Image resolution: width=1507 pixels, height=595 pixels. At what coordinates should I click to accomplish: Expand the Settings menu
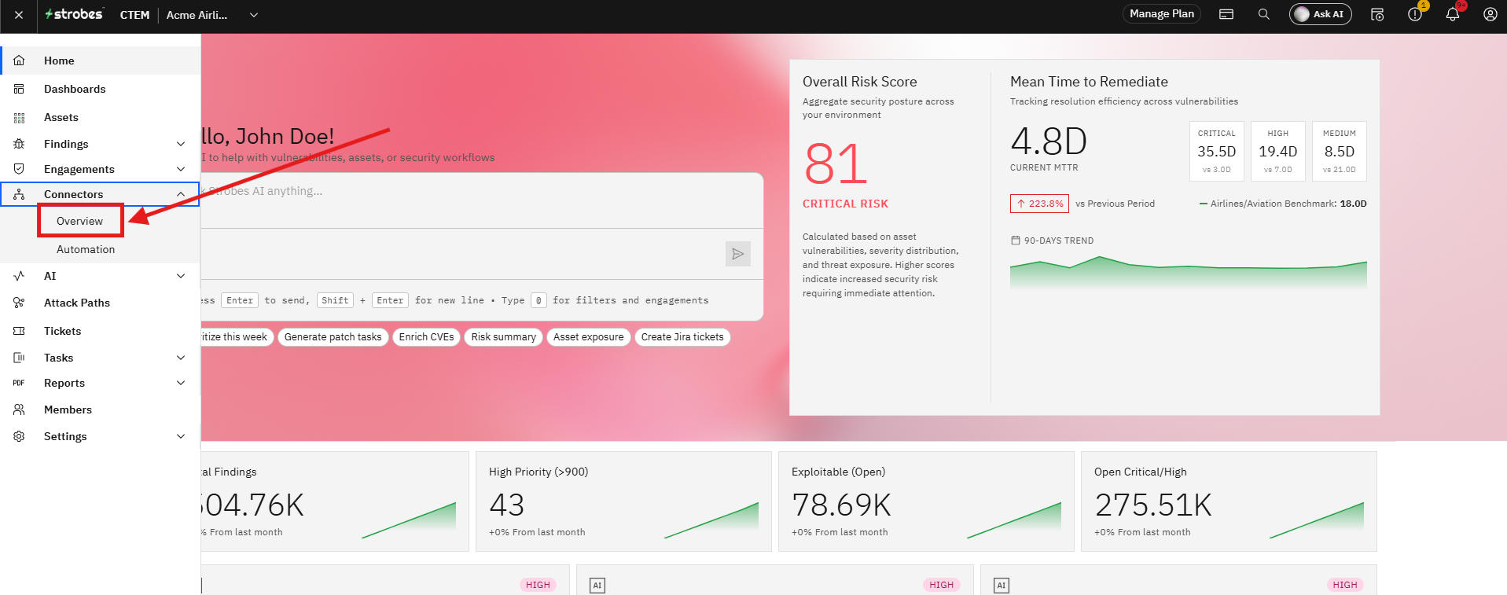click(181, 436)
